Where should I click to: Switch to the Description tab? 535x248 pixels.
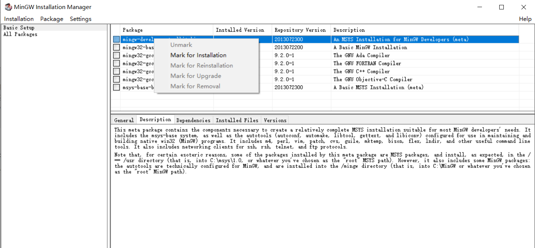155,120
